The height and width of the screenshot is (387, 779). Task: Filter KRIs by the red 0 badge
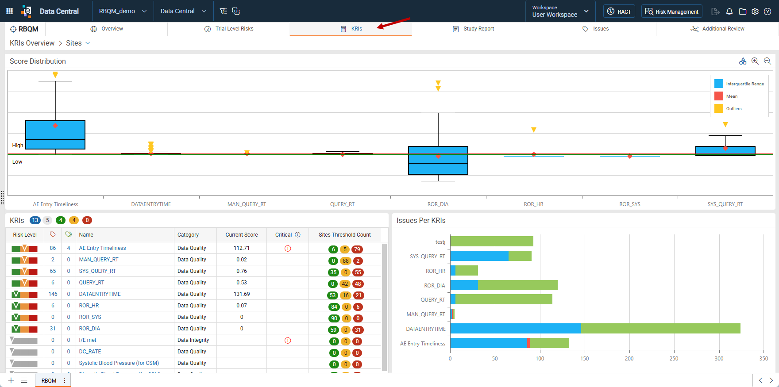pos(87,220)
